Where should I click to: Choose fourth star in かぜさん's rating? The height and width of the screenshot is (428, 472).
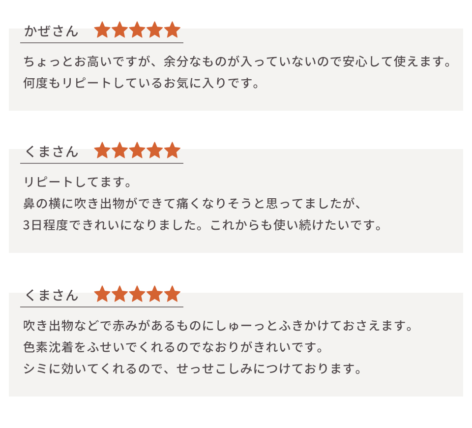[x=155, y=30]
